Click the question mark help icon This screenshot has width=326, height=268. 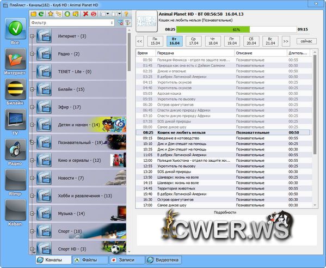click(126, 14)
